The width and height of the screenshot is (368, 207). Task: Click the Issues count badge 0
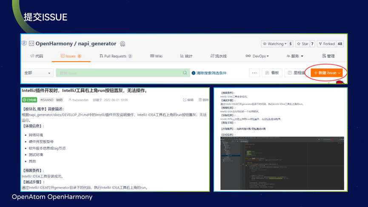pos(79,56)
